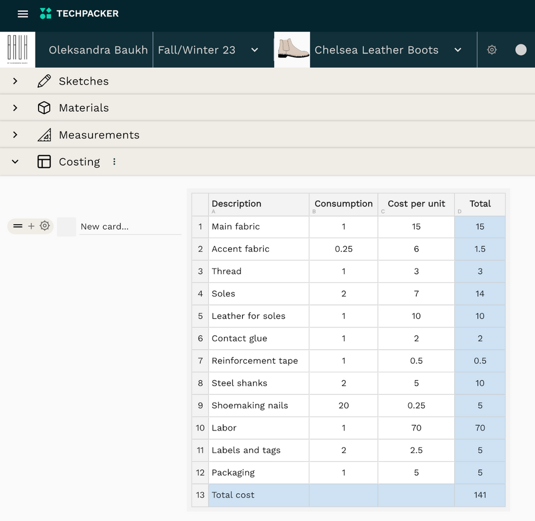Click the New card input field

pos(130,226)
